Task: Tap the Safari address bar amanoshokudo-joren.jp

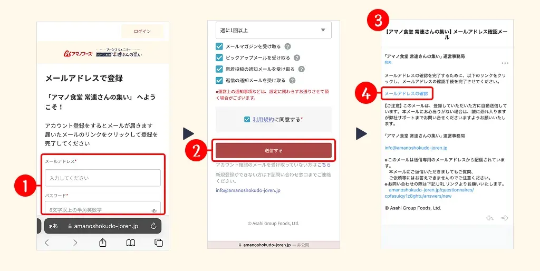Action: pos(103,226)
